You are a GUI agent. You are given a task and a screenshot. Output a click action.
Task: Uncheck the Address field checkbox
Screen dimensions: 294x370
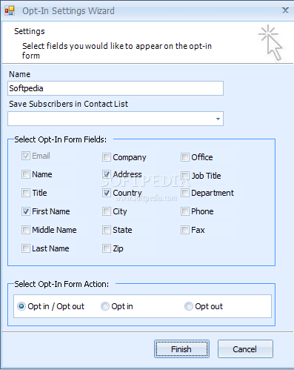coord(107,174)
